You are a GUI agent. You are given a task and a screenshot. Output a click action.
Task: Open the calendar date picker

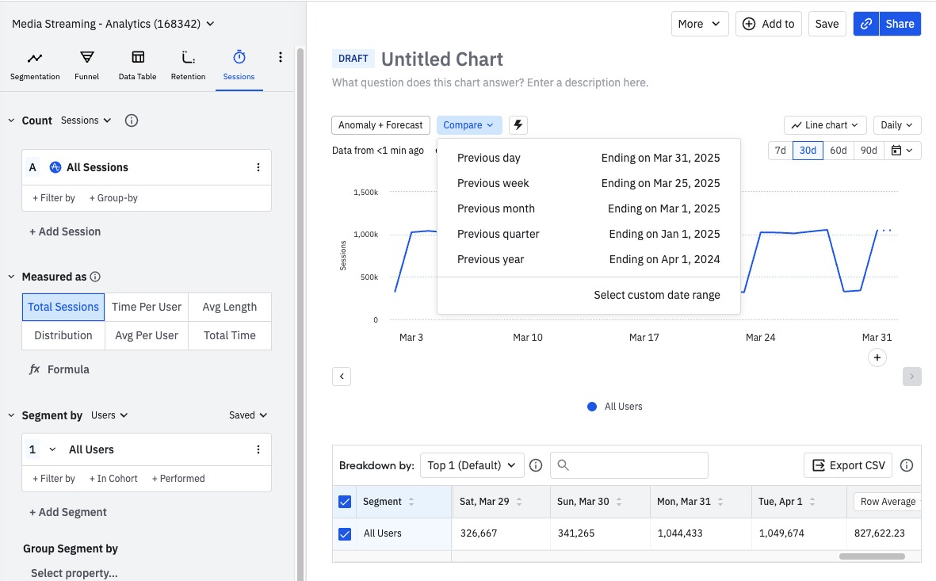click(902, 151)
